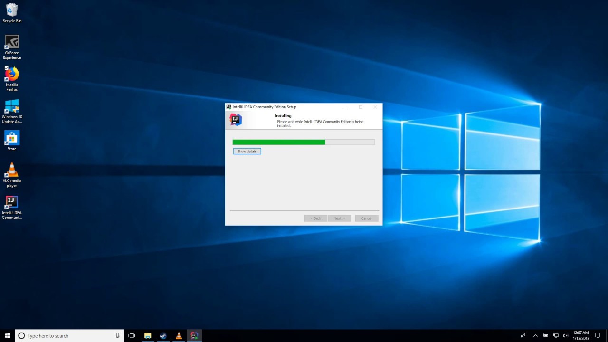
Task: Select the Windows 10 Update Assistant shortcut
Action: [x=12, y=111]
